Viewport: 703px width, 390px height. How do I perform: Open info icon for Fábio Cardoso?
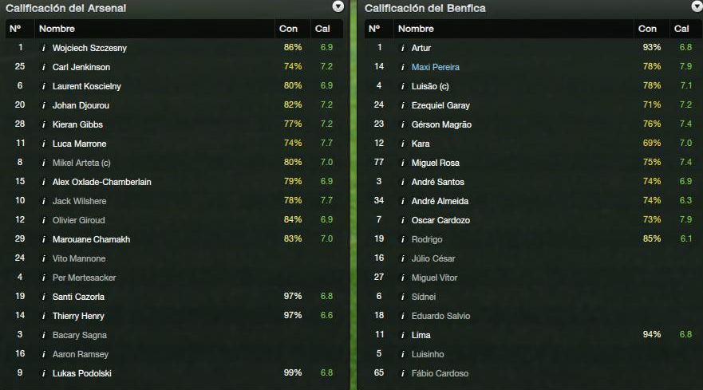403,373
